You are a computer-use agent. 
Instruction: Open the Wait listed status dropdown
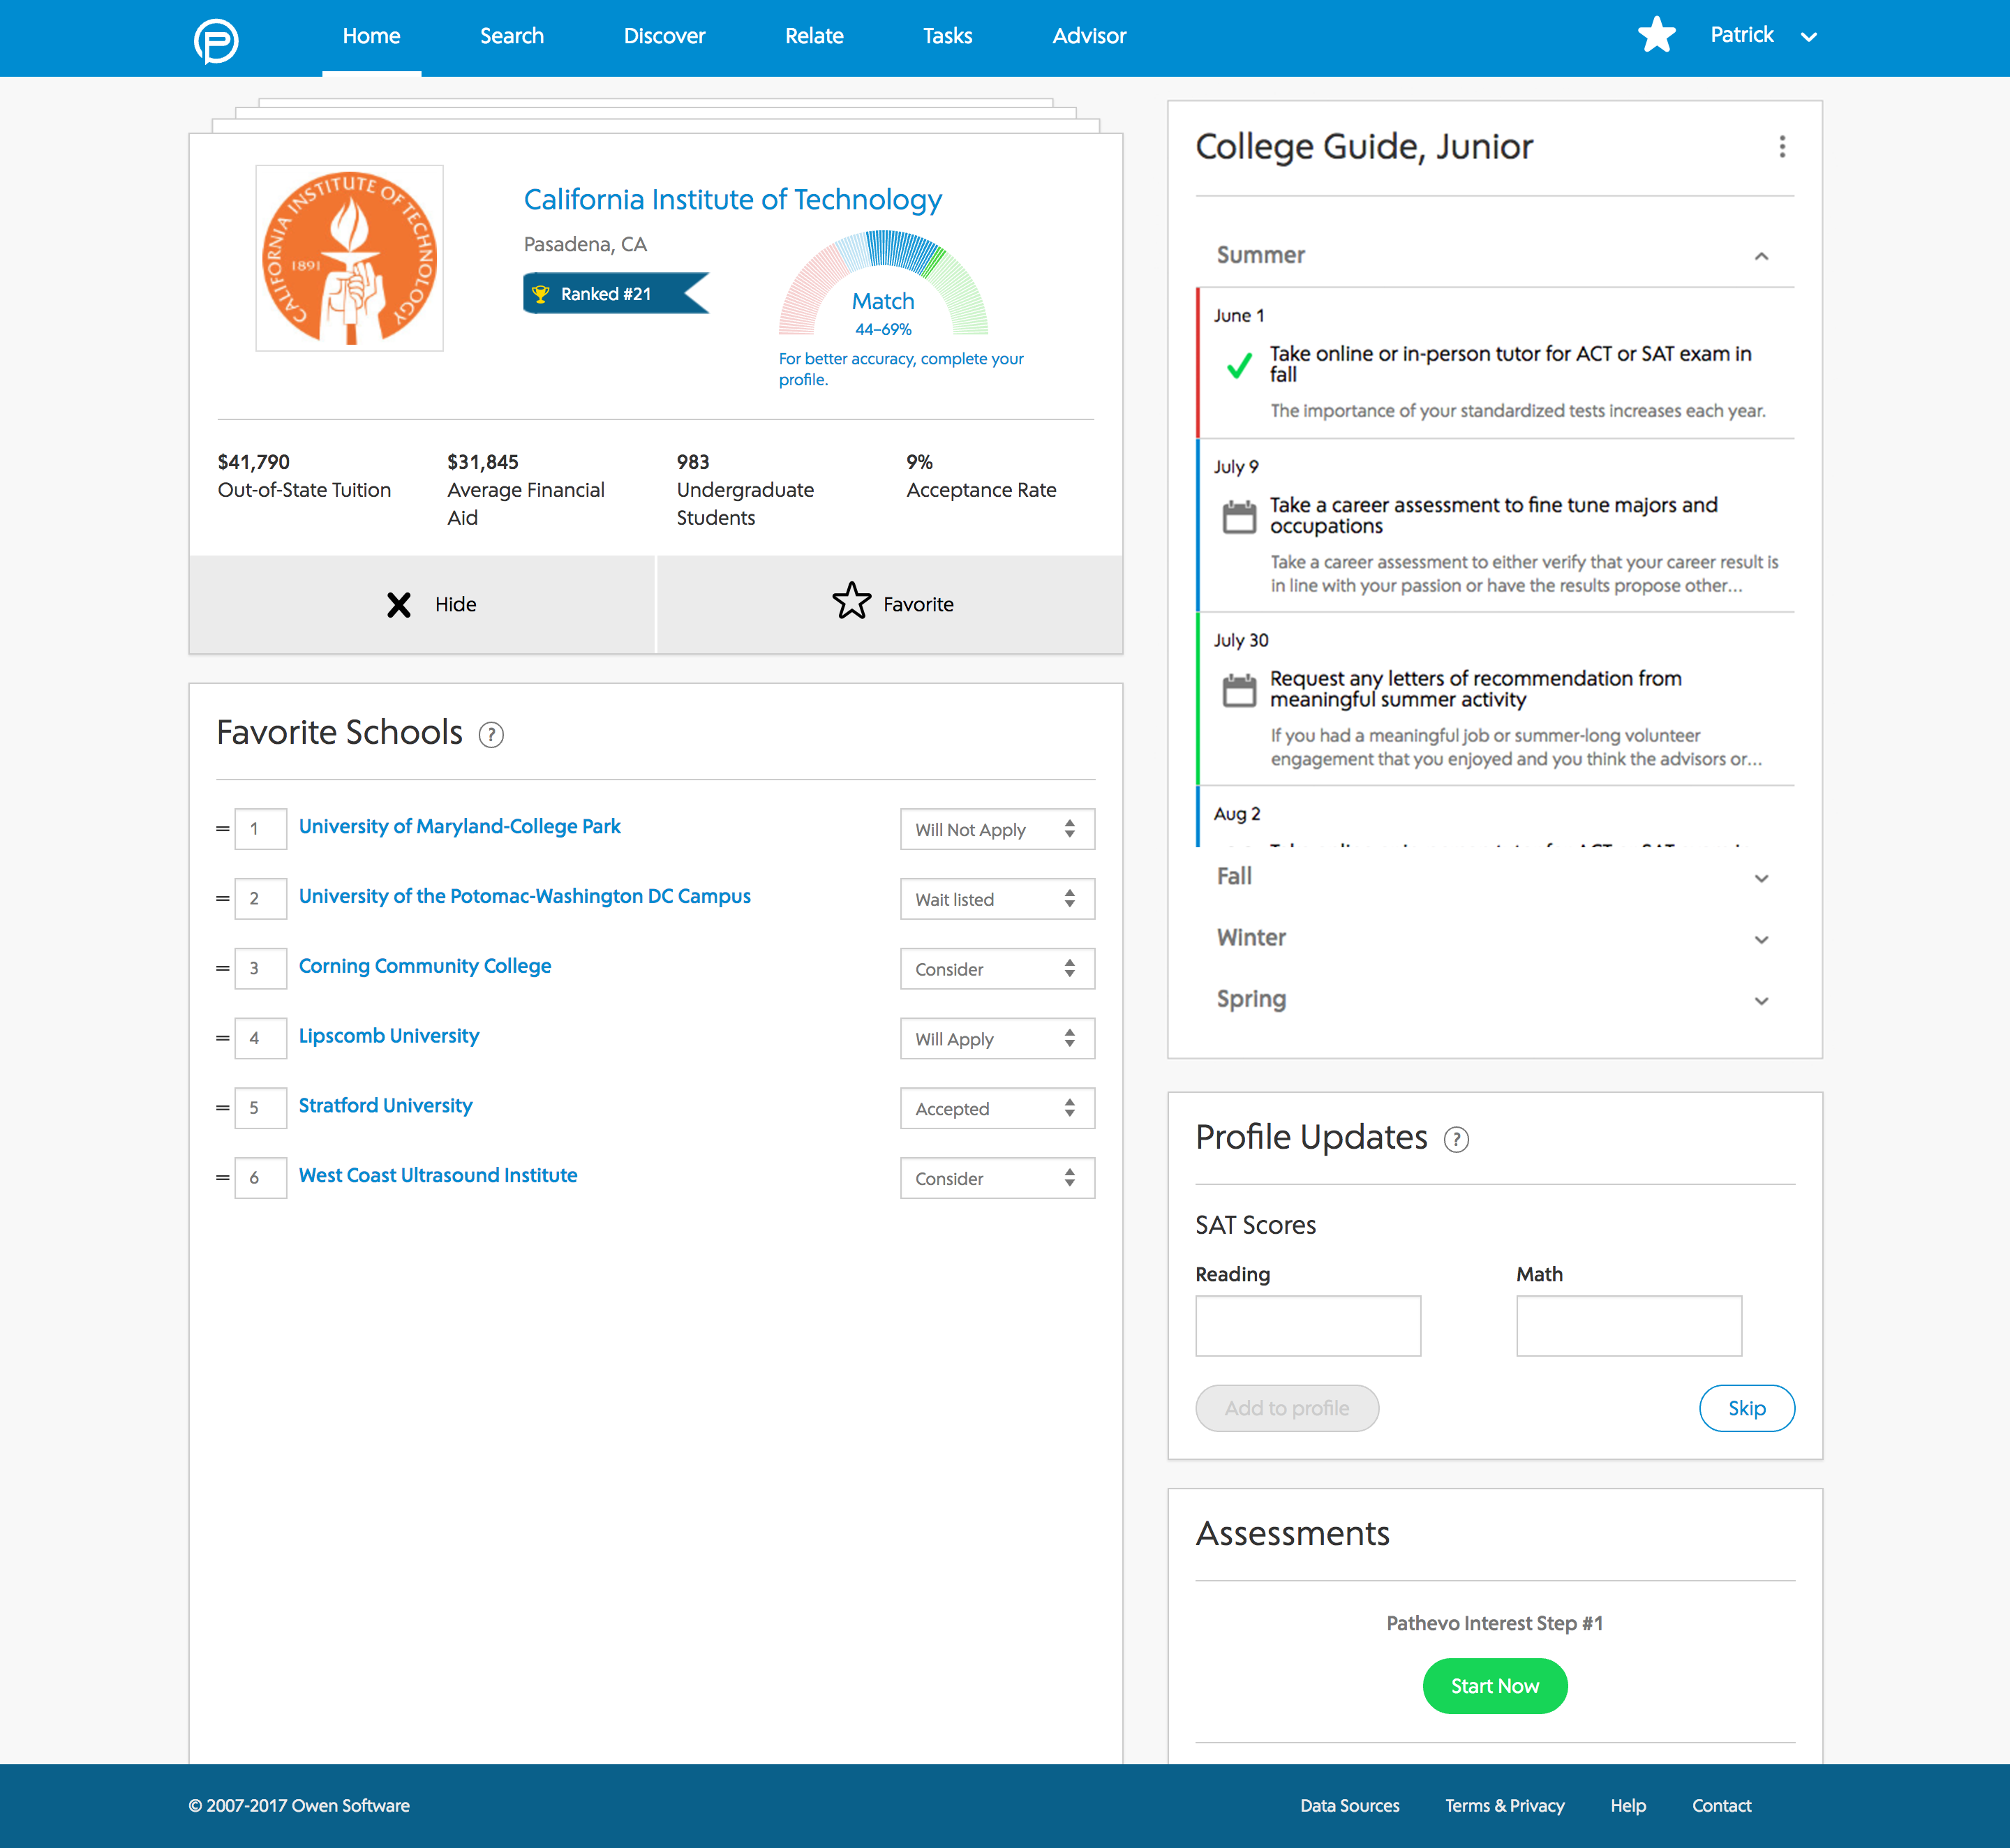point(997,899)
